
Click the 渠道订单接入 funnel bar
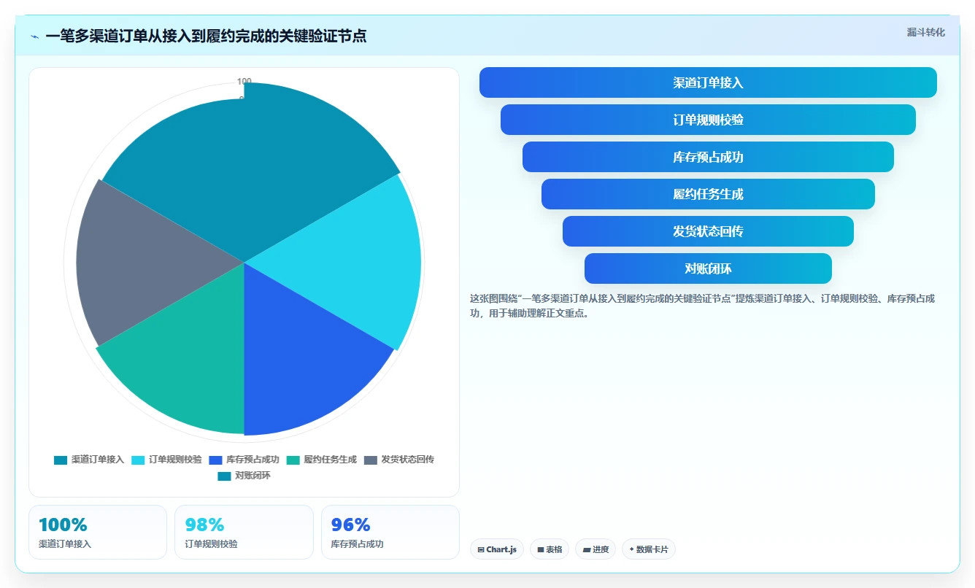708,82
